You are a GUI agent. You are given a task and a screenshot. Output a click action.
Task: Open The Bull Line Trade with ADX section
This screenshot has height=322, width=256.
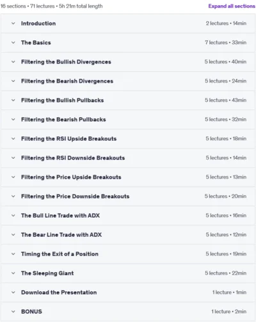pyautogui.click(x=128, y=216)
